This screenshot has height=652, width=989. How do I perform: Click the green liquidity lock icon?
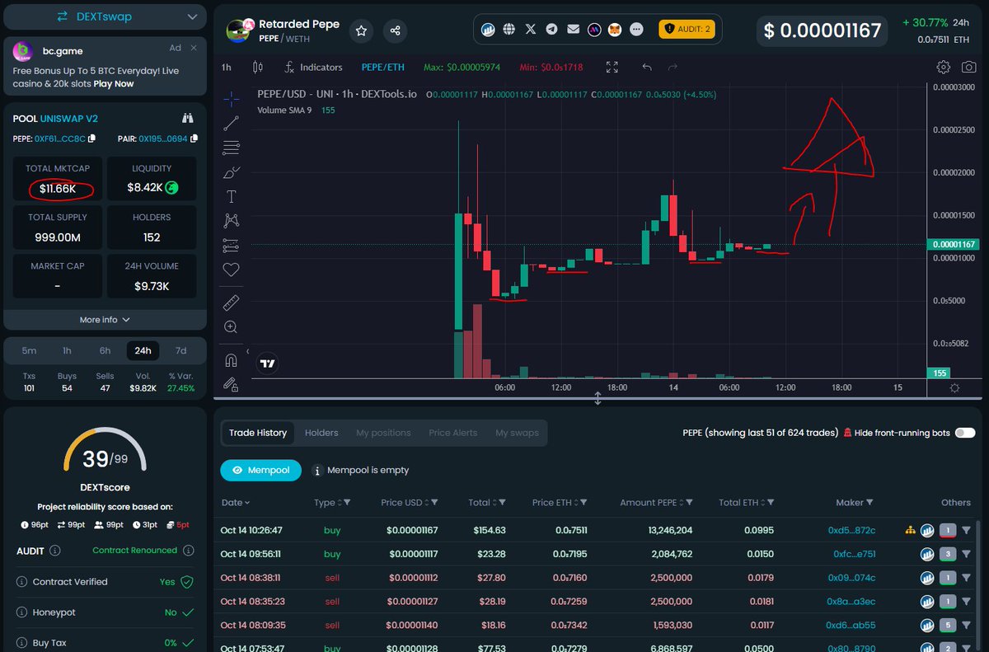pos(171,188)
